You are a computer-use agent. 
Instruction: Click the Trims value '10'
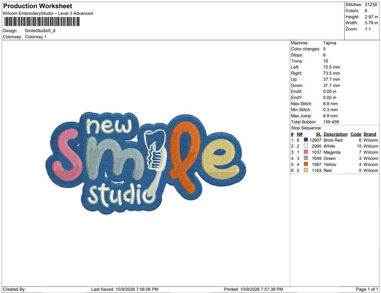coord(325,61)
